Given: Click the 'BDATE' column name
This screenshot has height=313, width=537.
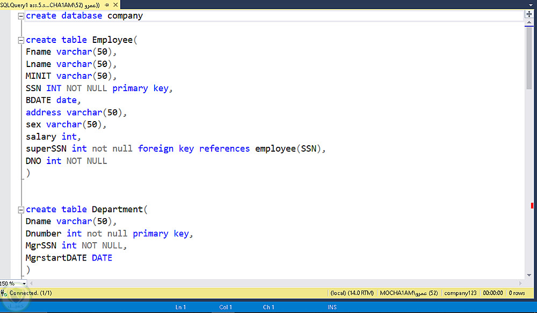Looking at the screenshot, I should click(x=38, y=100).
